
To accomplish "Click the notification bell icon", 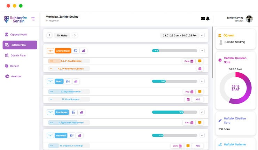I will tap(208, 19).
